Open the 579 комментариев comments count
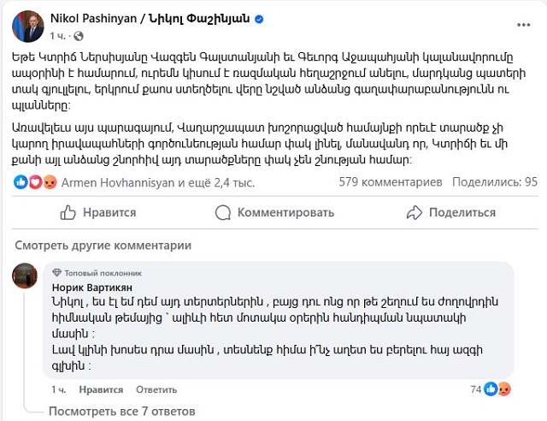This screenshot has width=547, height=421. (391, 182)
